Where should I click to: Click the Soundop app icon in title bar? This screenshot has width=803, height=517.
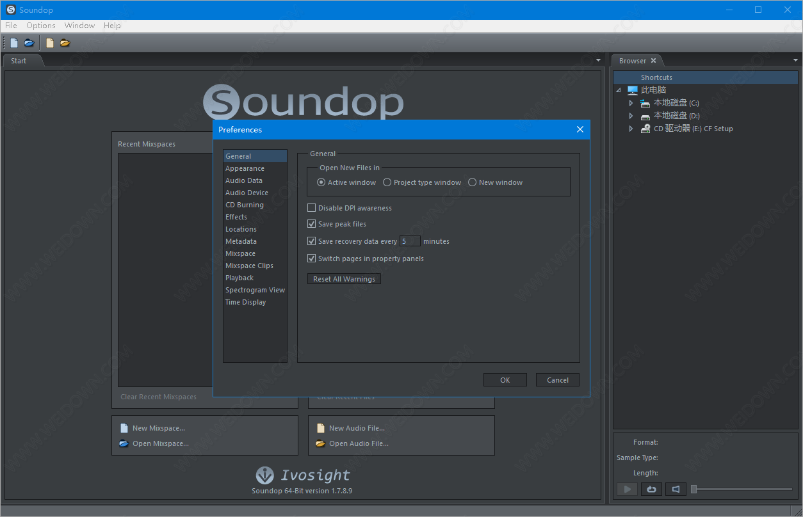10,10
